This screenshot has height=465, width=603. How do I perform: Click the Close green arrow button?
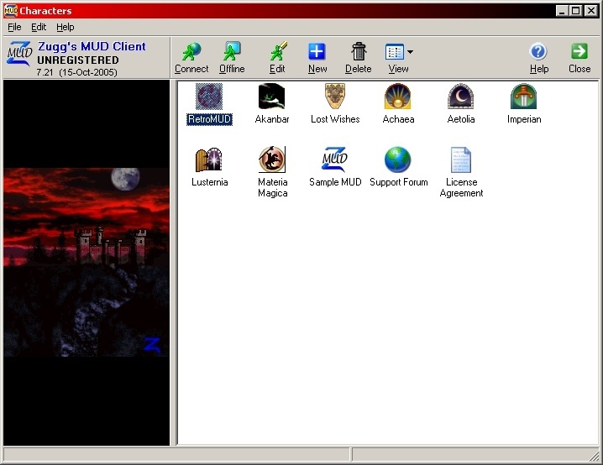point(579,58)
